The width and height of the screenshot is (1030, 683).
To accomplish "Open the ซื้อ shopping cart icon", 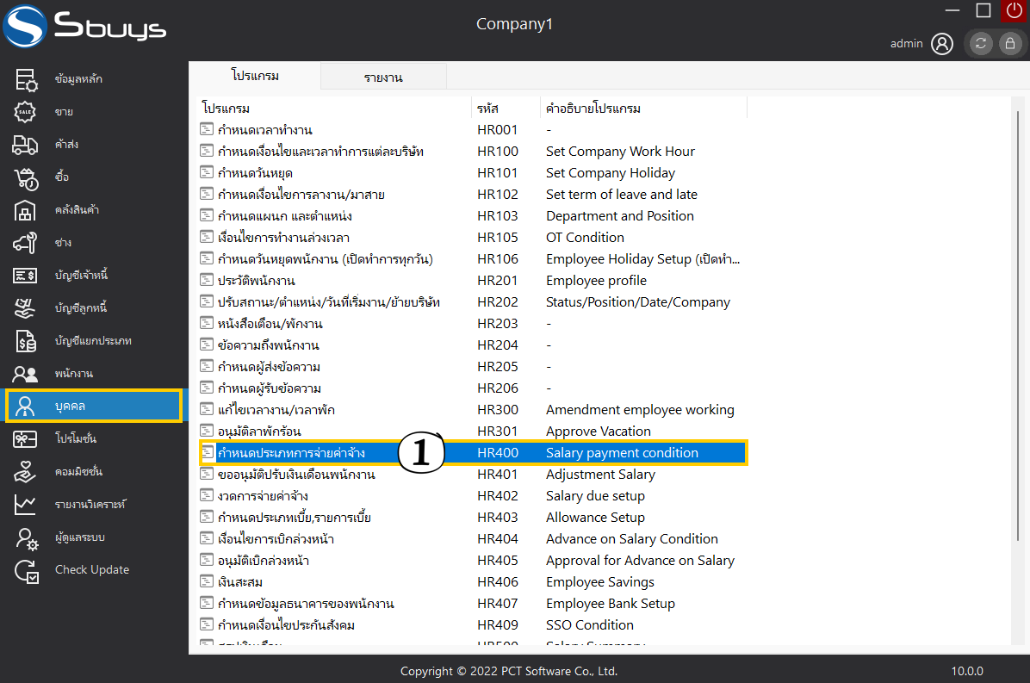I will pyautogui.click(x=26, y=177).
